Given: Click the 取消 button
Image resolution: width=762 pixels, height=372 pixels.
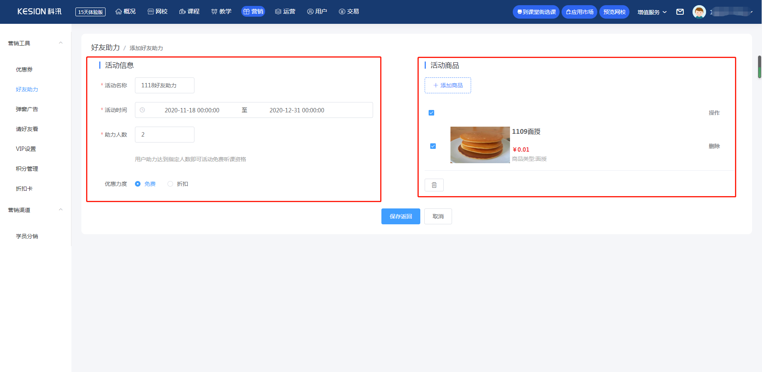Looking at the screenshot, I should (x=438, y=216).
